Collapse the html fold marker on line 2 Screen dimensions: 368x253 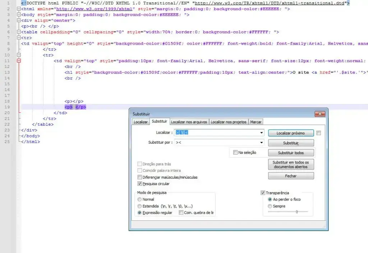(x=19, y=9)
